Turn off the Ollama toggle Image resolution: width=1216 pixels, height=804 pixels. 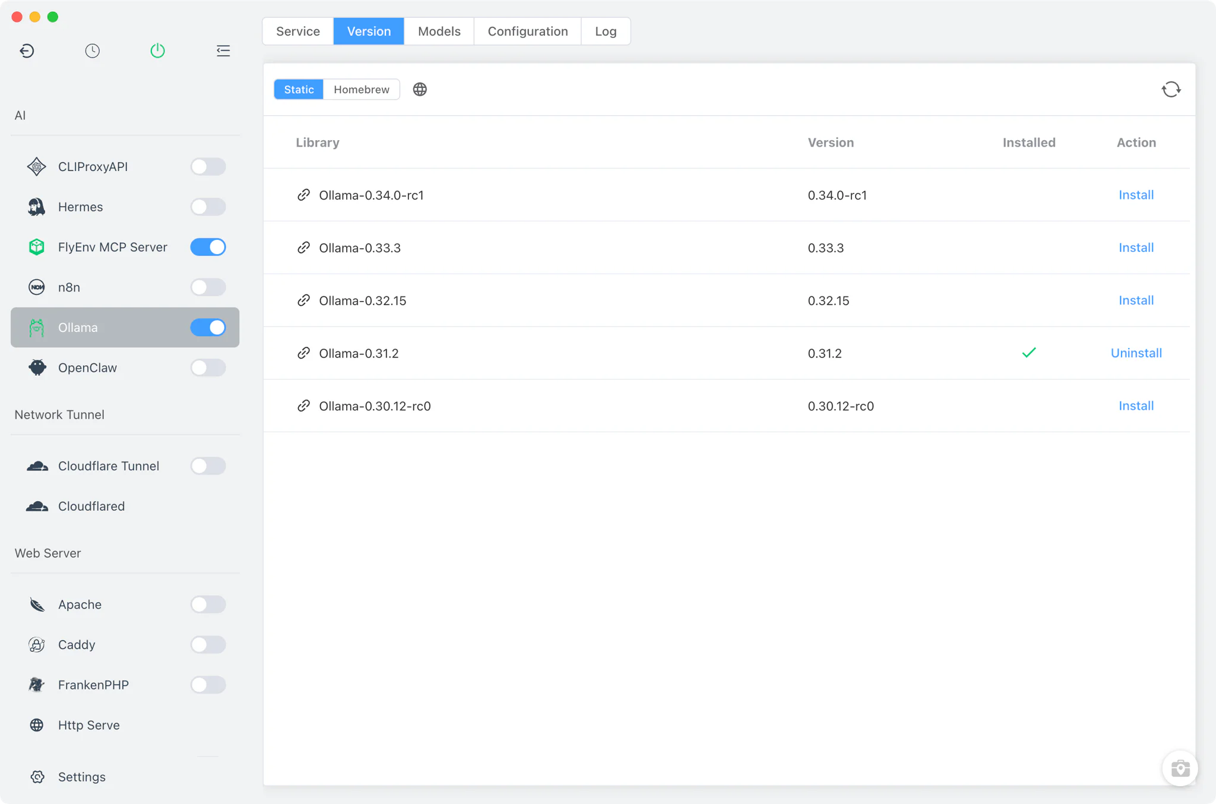208,328
